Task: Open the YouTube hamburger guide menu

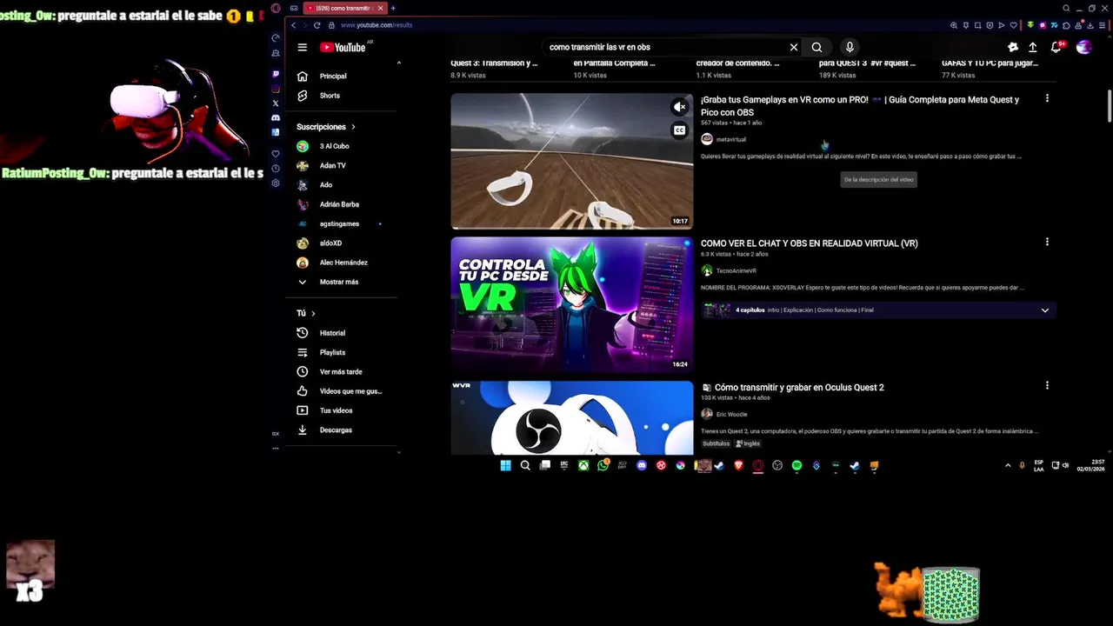Action: (x=302, y=47)
